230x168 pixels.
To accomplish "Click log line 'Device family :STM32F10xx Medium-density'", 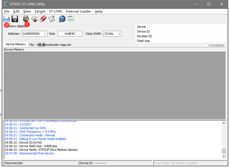I will coord(41,150).
